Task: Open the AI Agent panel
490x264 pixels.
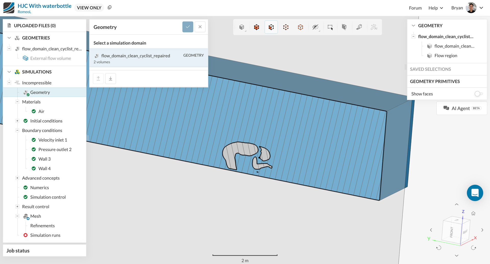Action: coord(462,108)
